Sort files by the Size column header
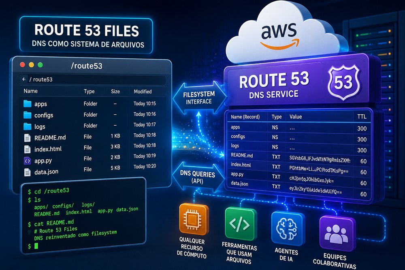Screen dimensions: 405x270 [x=115, y=91]
